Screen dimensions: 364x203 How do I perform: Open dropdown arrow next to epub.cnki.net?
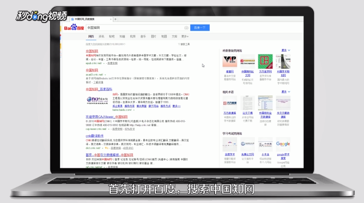point(104,63)
